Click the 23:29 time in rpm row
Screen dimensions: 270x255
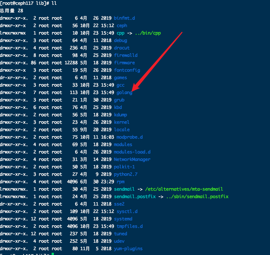coord(107,182)
